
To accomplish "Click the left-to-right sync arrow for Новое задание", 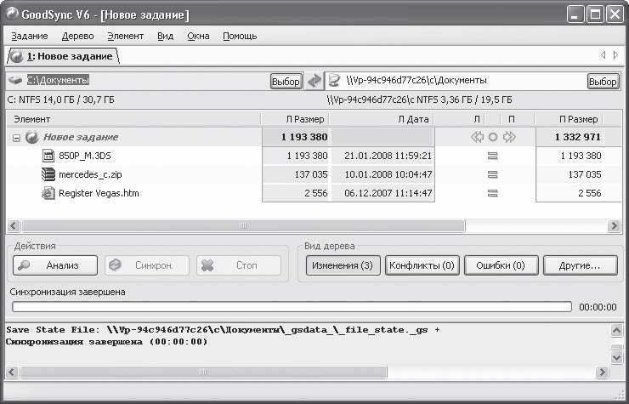I will pyautogui.click(x=509, y=137).
